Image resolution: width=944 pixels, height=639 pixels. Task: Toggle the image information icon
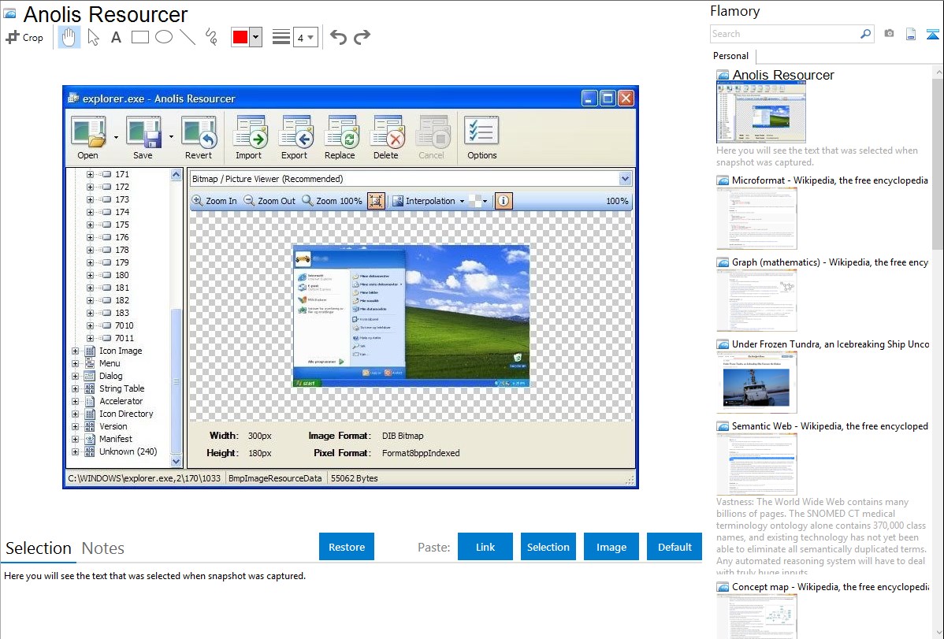click(504, 201)
